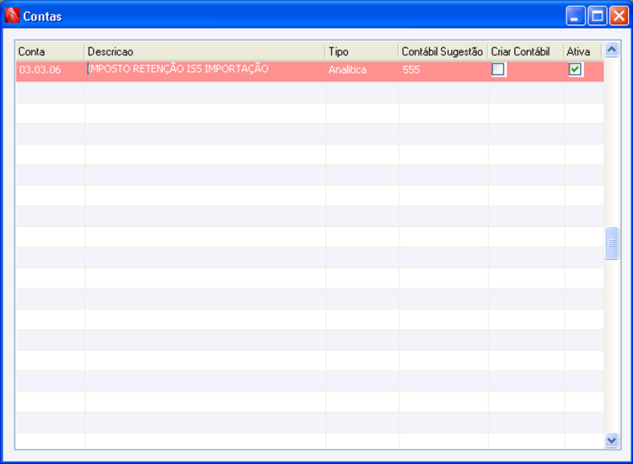Disable the Ativa checkbox
The height and width of the screenshot is (464, 633).
575,70
